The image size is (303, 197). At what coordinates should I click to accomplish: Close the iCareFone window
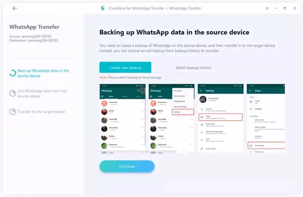[x=295, y=8]
